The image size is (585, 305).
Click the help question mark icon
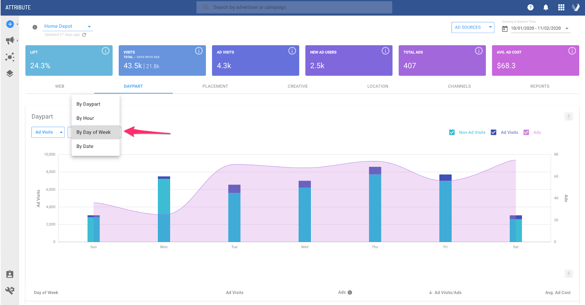[x=530, y=7]
